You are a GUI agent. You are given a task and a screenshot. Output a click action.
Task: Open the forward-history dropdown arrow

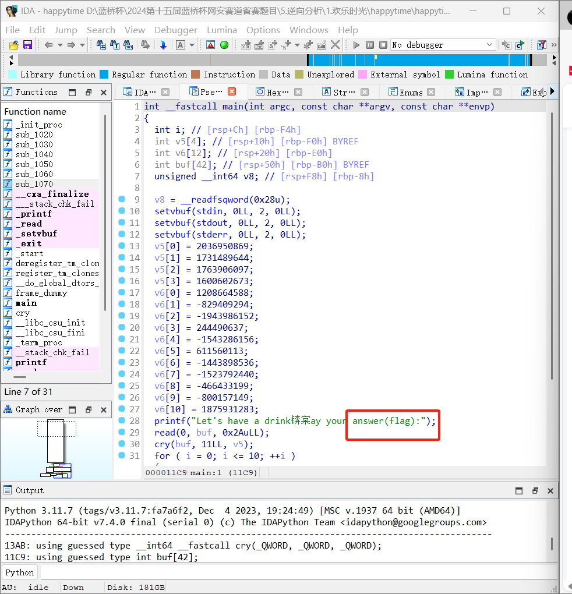(82, 45)
